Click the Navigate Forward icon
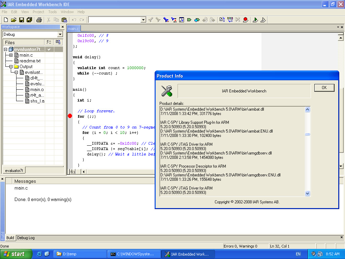Screen dimensions: 345x259 coord(213,20)
